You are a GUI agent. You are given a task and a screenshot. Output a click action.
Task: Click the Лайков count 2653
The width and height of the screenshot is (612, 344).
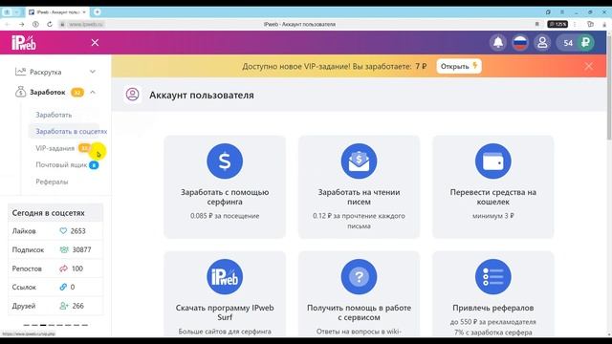point(78,231)
